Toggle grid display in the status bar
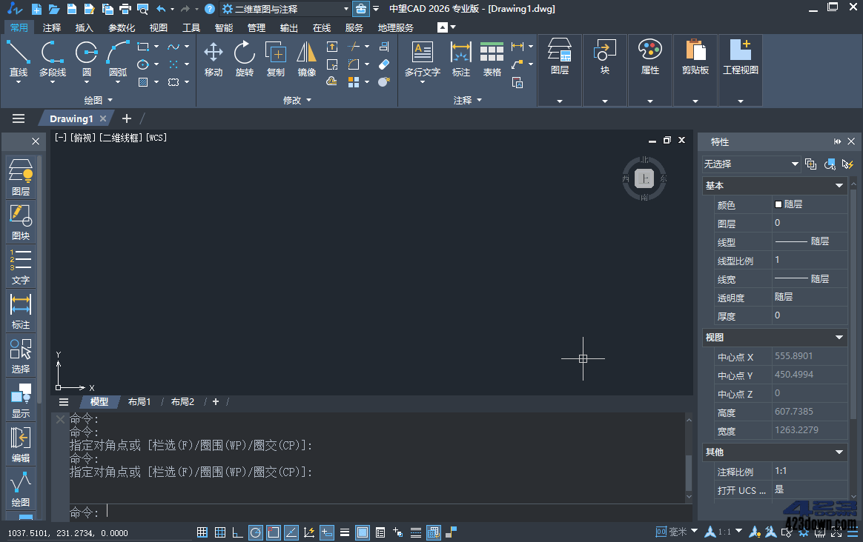This screenshot has width=863, height=542. (x=219, y=532)
